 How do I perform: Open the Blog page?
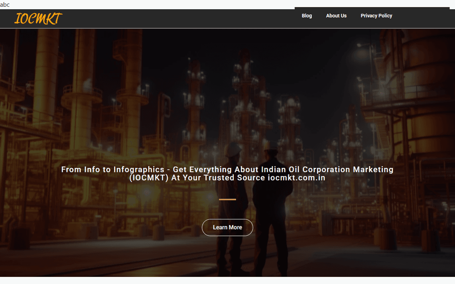(x=307, y=16)
